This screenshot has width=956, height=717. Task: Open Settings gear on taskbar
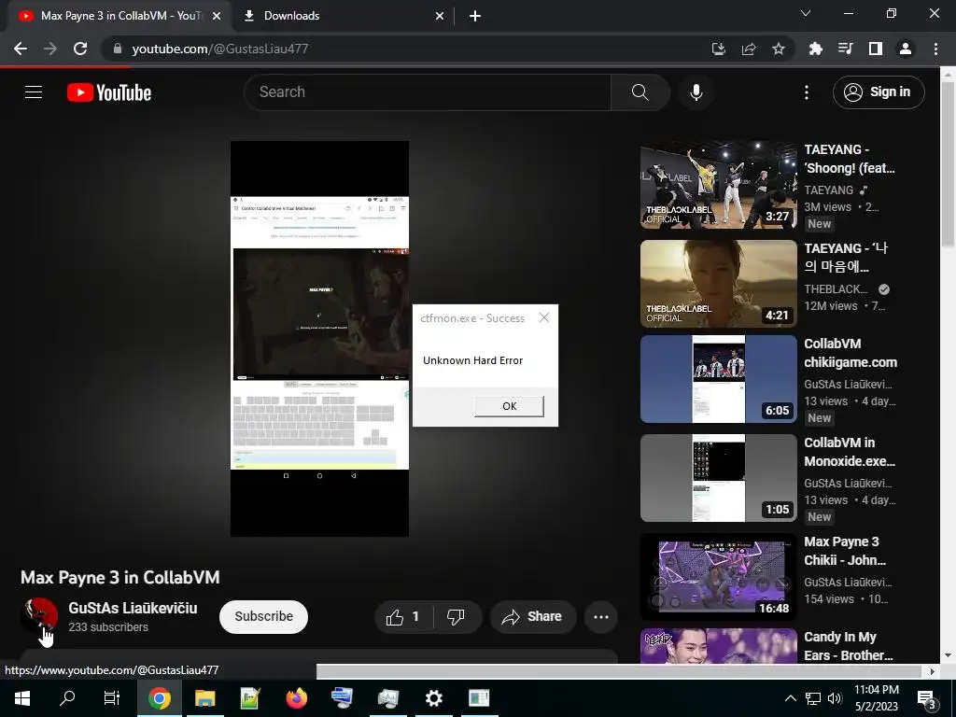pos(433,698)
